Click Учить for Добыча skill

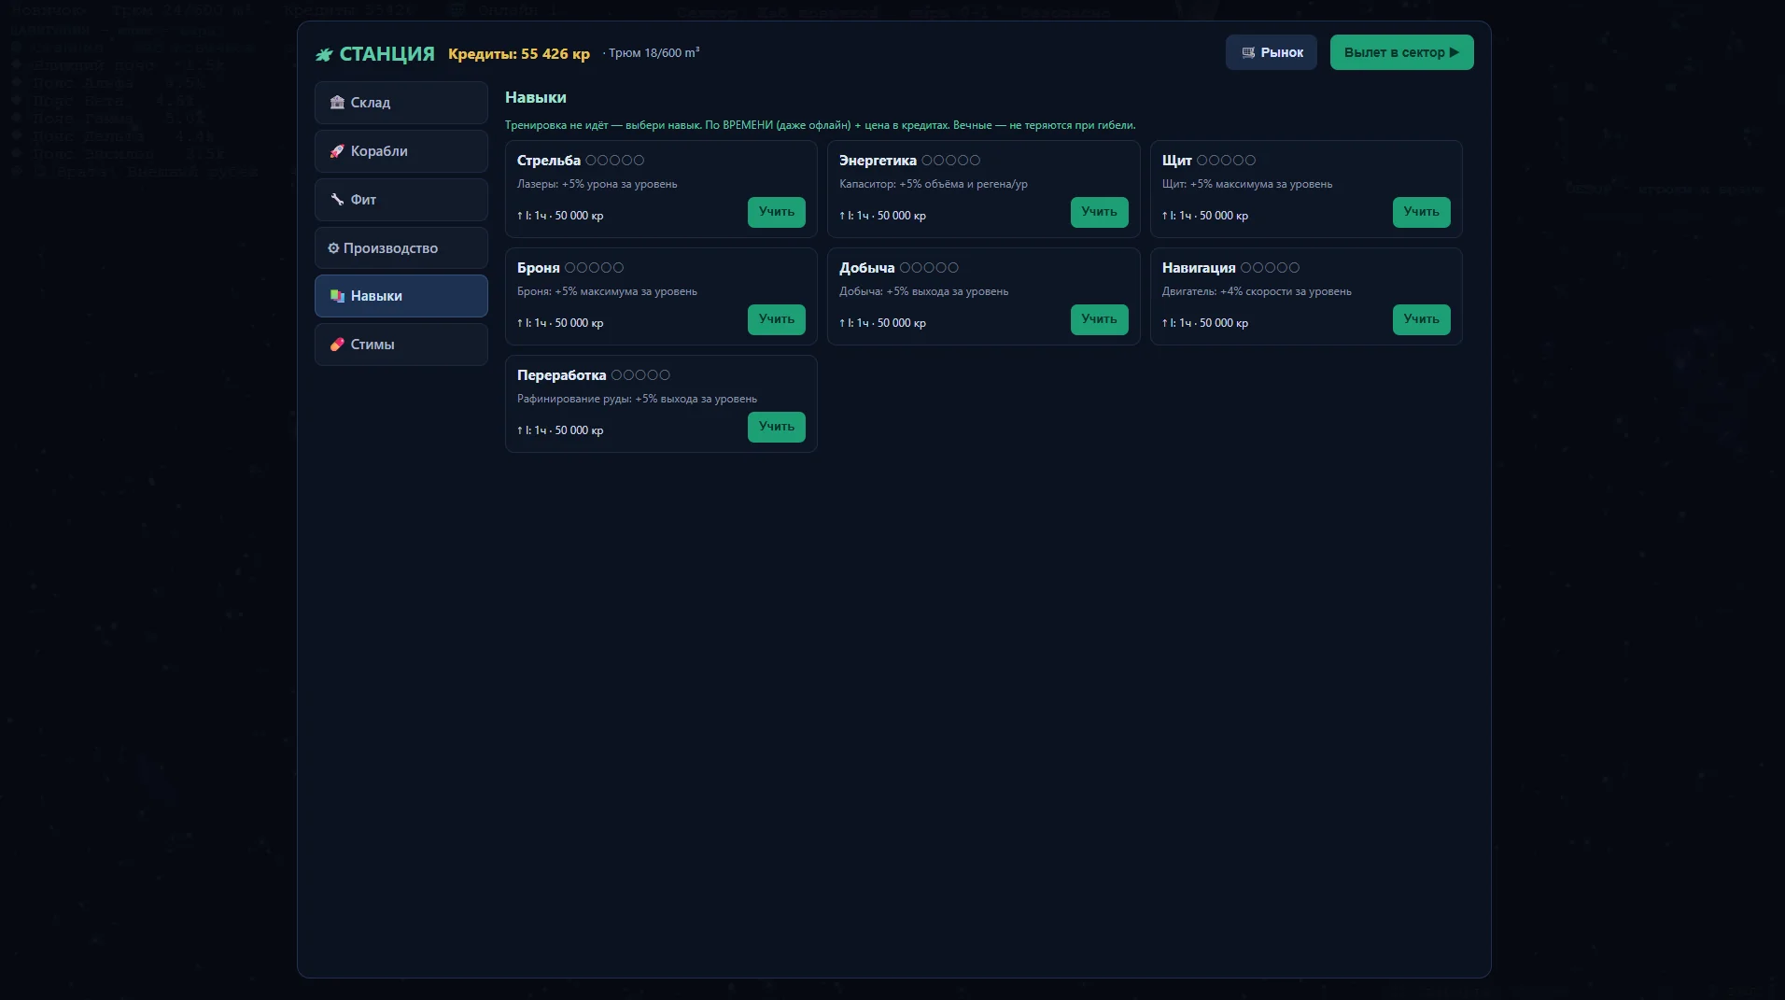tap(1099, 319)
